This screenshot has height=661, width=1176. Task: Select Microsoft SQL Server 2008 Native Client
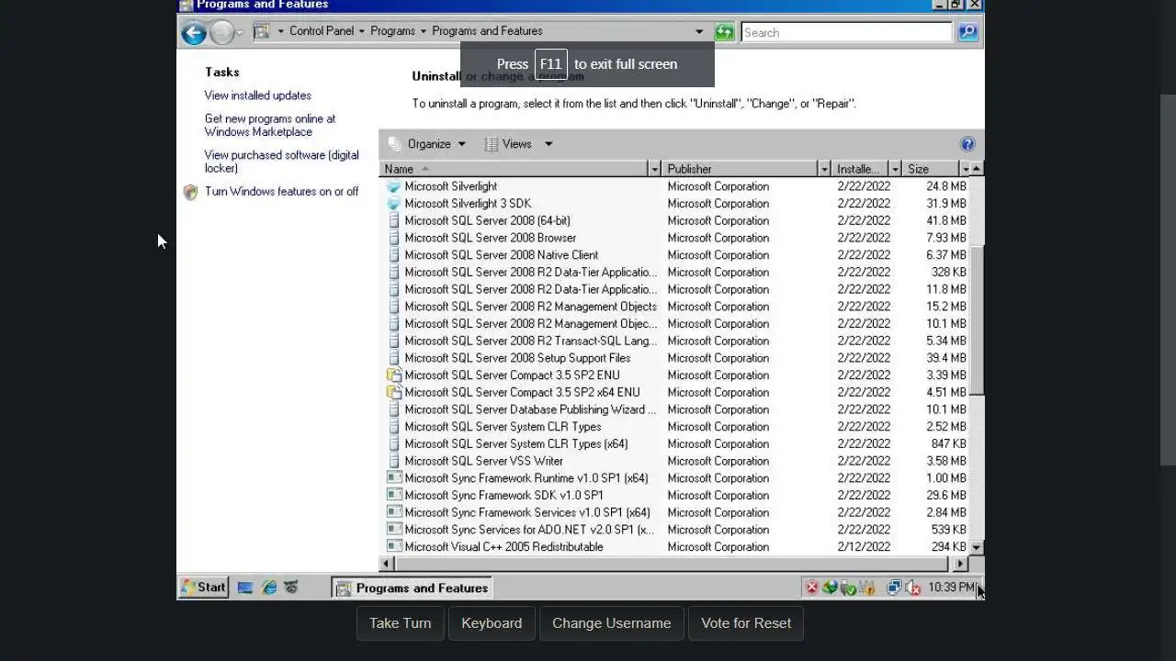(676, 255)
